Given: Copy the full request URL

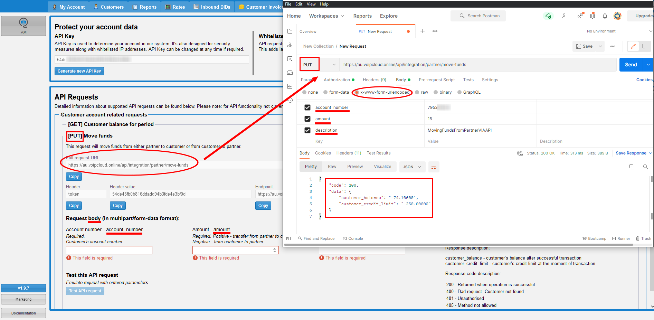Looking at the screenshot, I should tap(74, 177).
